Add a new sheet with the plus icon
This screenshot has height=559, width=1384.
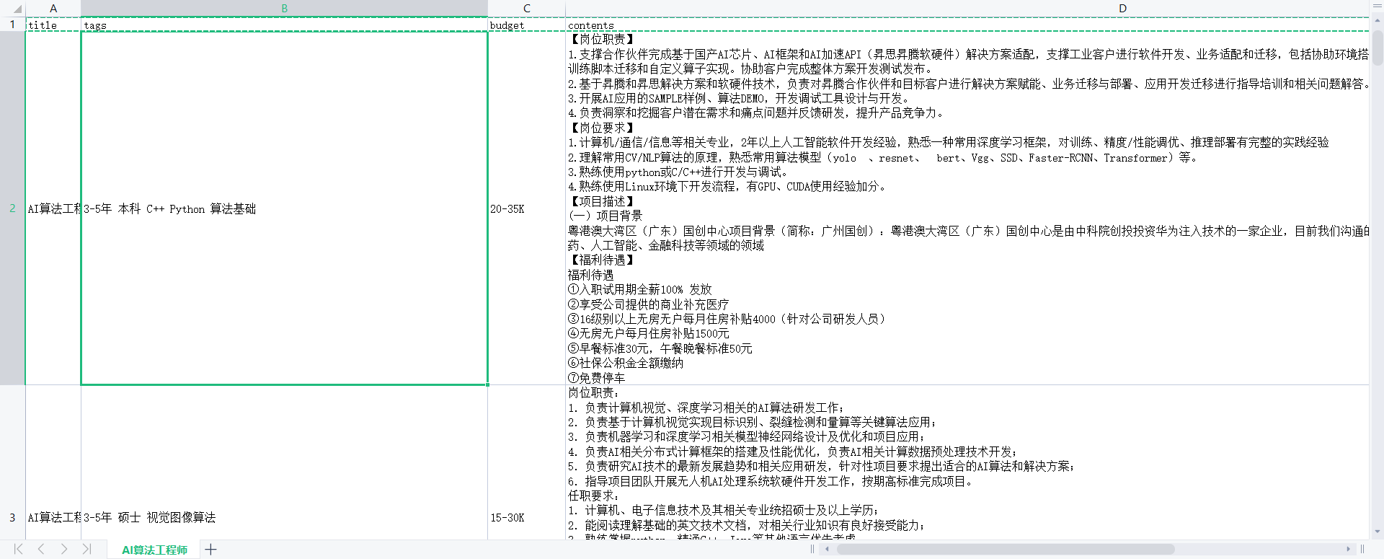pyautogui.click(x=210, y=550)
